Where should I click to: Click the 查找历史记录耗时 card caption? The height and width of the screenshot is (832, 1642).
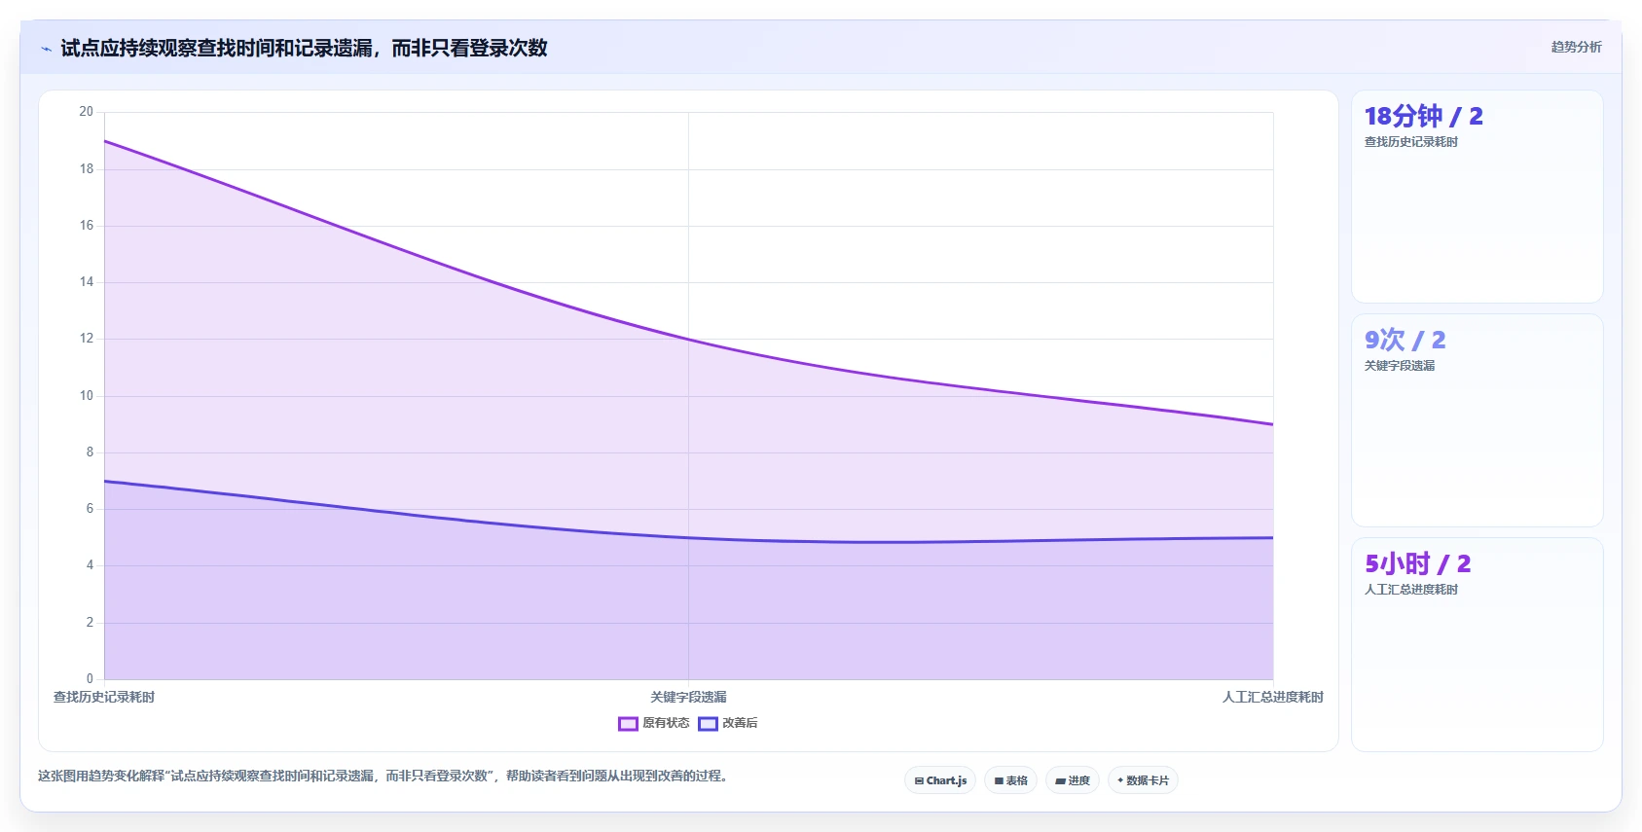click(1410, 142)
